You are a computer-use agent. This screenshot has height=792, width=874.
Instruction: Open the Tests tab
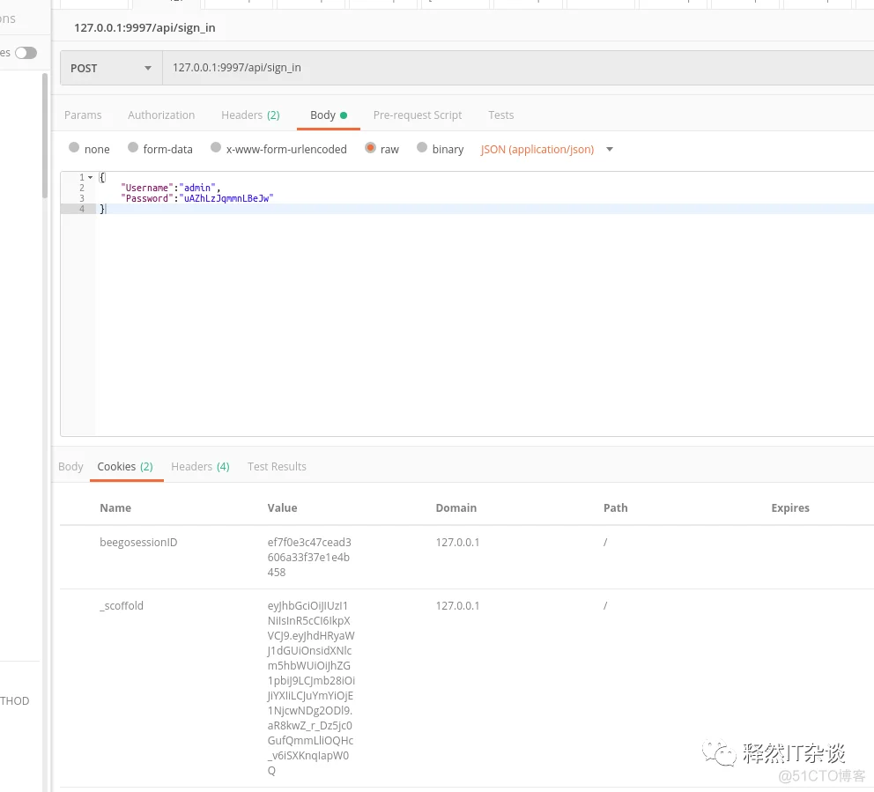pos(500,115)
